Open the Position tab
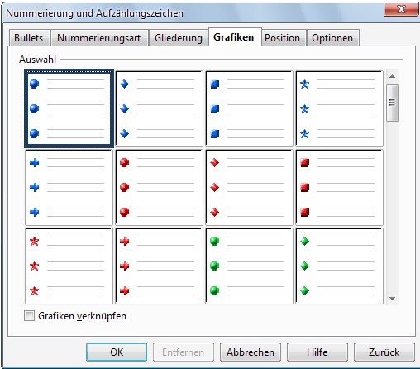The height and width of the screenshot is (369, 420). pos(283,38)
